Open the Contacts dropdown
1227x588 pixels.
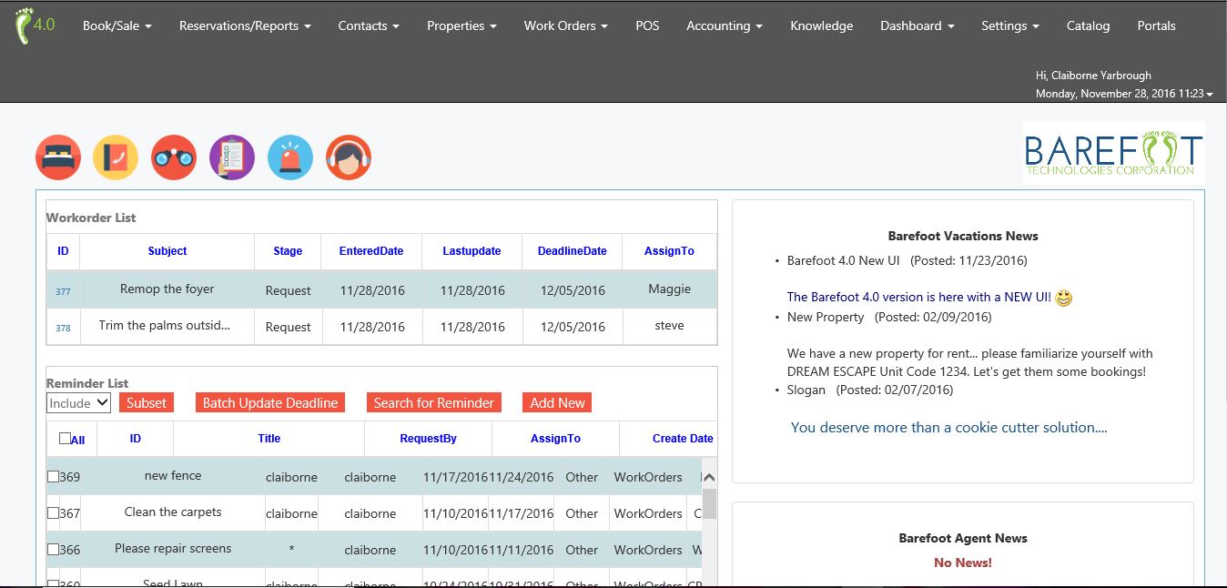pos(369,25)
